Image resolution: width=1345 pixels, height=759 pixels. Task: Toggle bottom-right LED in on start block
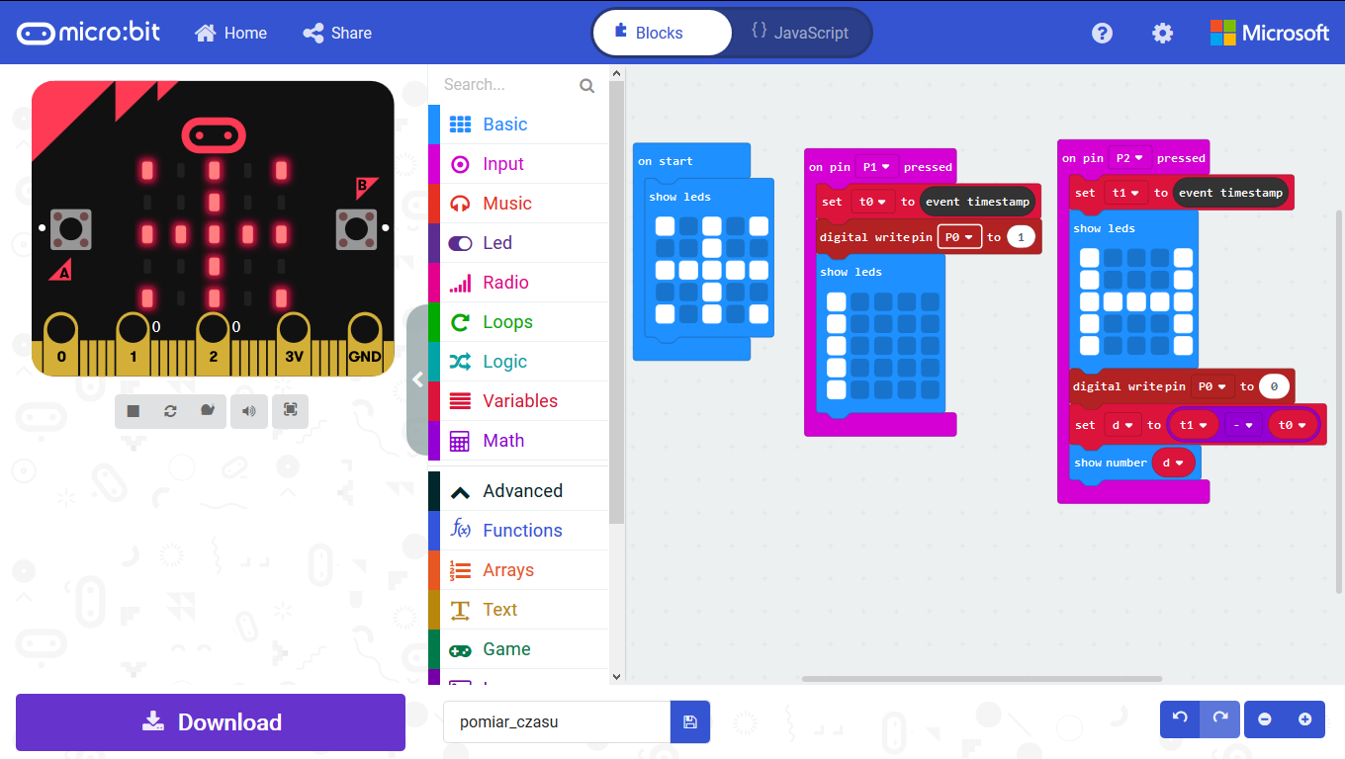click(759, 313)
